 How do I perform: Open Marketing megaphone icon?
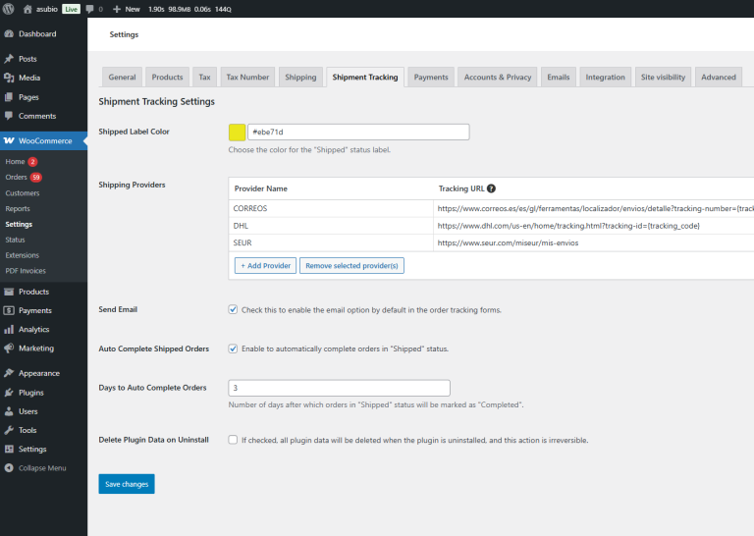coord(9,348)
